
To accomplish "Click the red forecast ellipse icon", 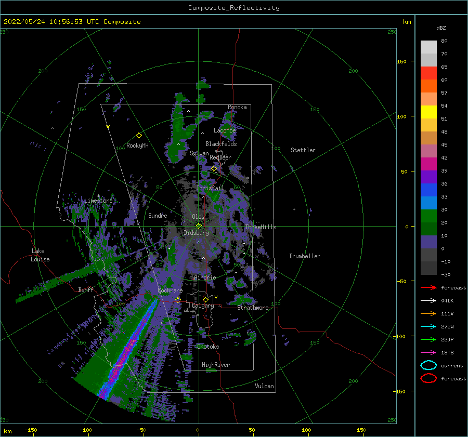I will pyautogui.click(x=428, y=378).
